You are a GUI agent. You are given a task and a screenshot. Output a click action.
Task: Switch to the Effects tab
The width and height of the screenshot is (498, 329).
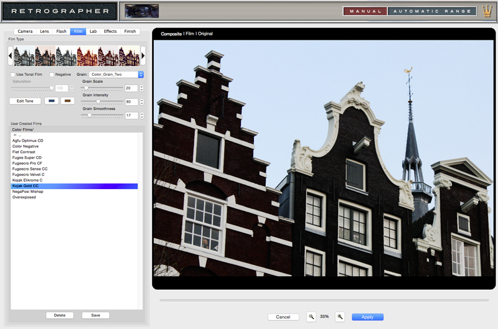(110, 31)
